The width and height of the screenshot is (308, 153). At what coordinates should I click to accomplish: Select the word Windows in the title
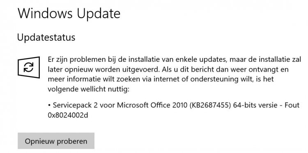pos(45,14)
